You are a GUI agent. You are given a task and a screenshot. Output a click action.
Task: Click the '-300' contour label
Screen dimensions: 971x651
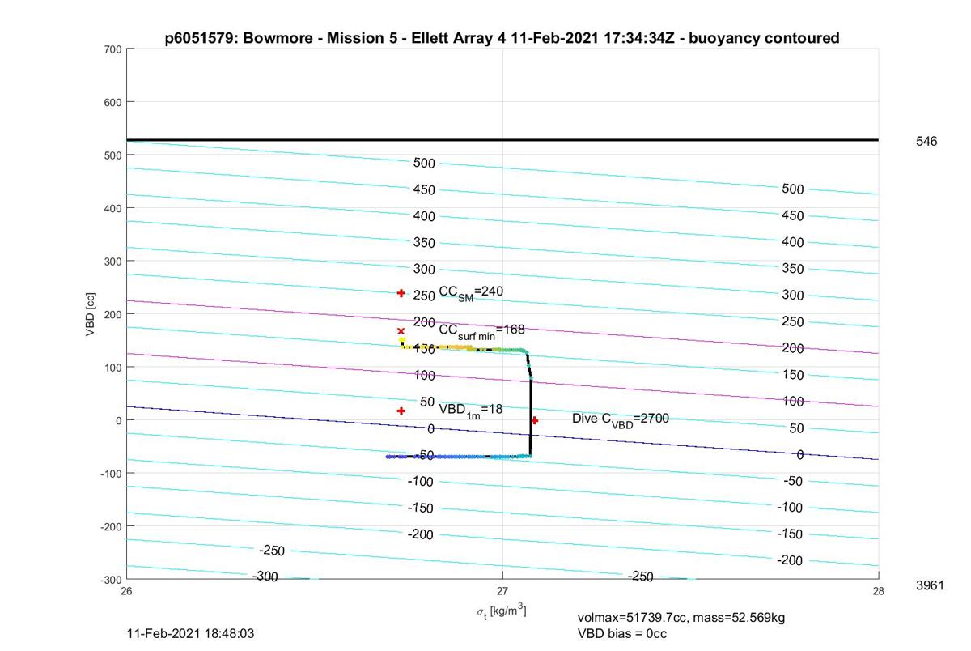click(265, 577)
